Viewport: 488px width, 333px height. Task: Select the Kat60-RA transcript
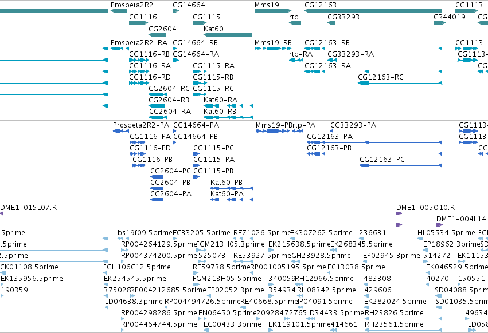pos(228,106)
